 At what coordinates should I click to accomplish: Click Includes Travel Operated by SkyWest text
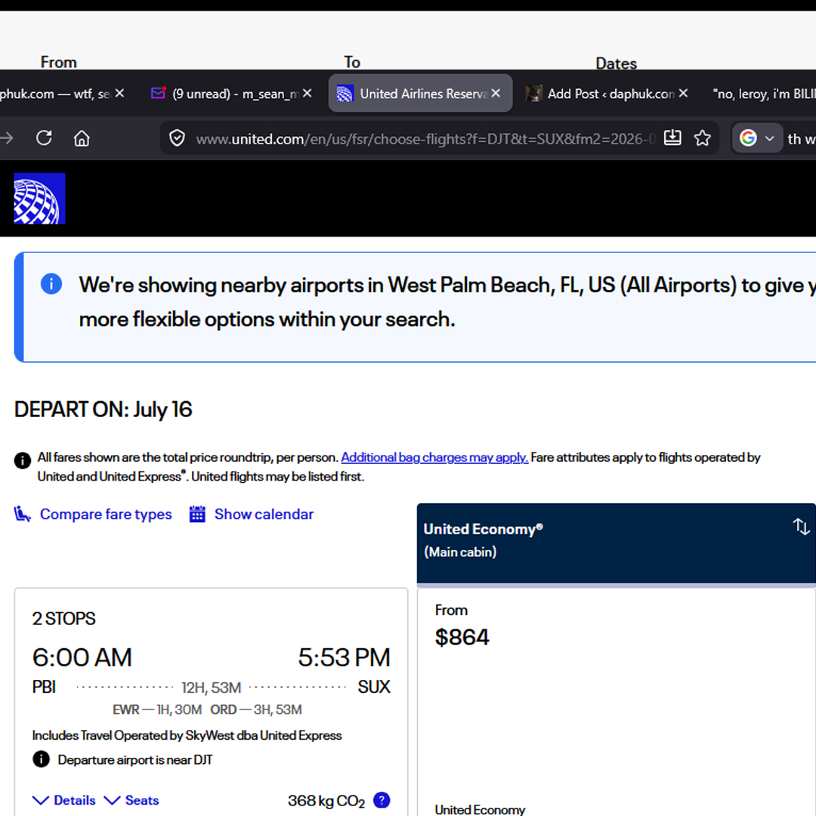pyautogui.click(x=187, y=735)
